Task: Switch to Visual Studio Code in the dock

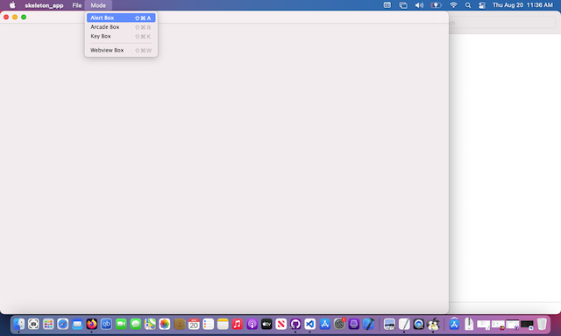Action: pos(310,325)
